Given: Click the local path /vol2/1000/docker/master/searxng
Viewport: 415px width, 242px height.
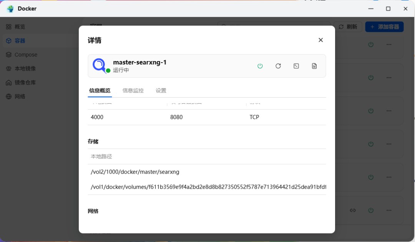Looking at the screenshot, I should click(135, 172).
